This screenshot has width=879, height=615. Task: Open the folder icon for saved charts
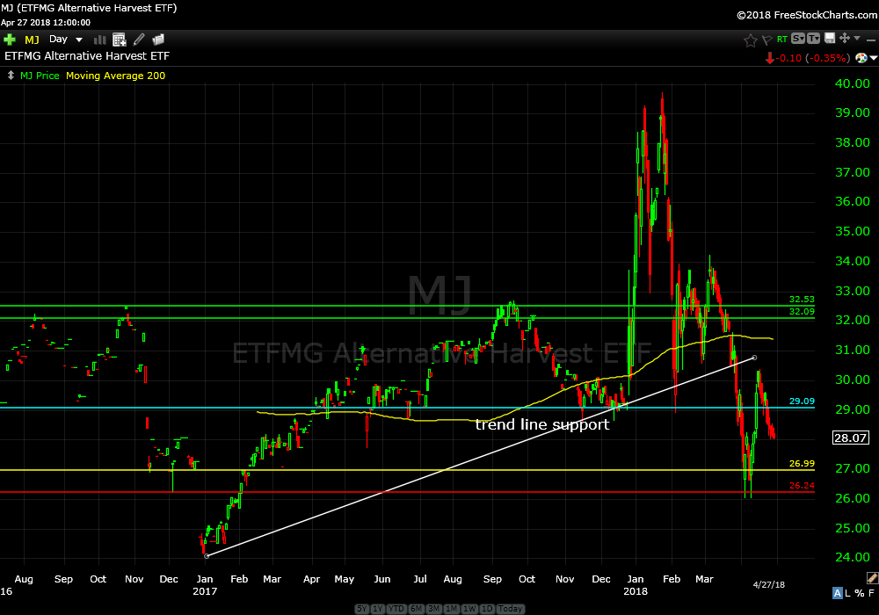click(159, 40)
